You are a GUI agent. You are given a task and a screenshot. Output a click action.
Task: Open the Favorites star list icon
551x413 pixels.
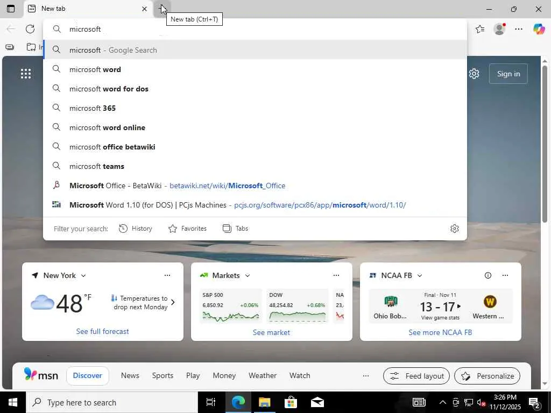coord(480,29)
